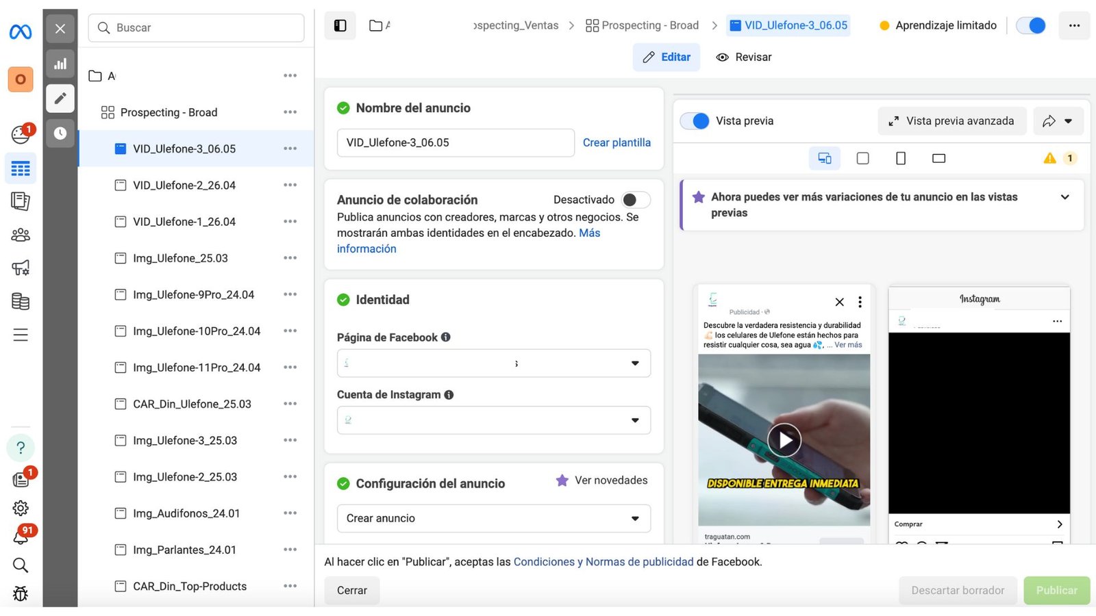Open the search magnifier in left sidebar
This screenshot has width=1096, height=616.
pyautogui.click(x=21, y=565)
